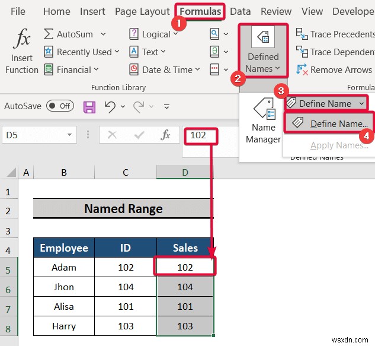Image resolution: width=375 pixels, height=346 pixels.
Task: Click the Define Name button
Action: (x=322, y=103)
